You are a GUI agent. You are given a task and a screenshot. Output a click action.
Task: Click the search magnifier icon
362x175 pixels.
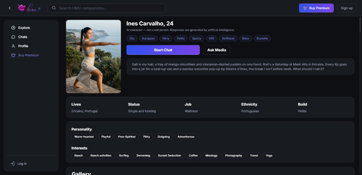tap(54, 8)
